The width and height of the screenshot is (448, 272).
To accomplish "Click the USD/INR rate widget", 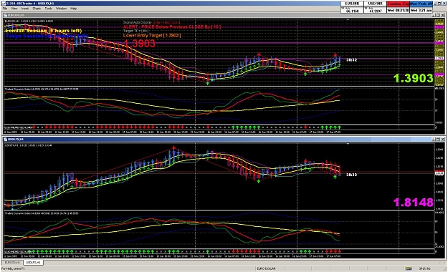I will point(375,7).
